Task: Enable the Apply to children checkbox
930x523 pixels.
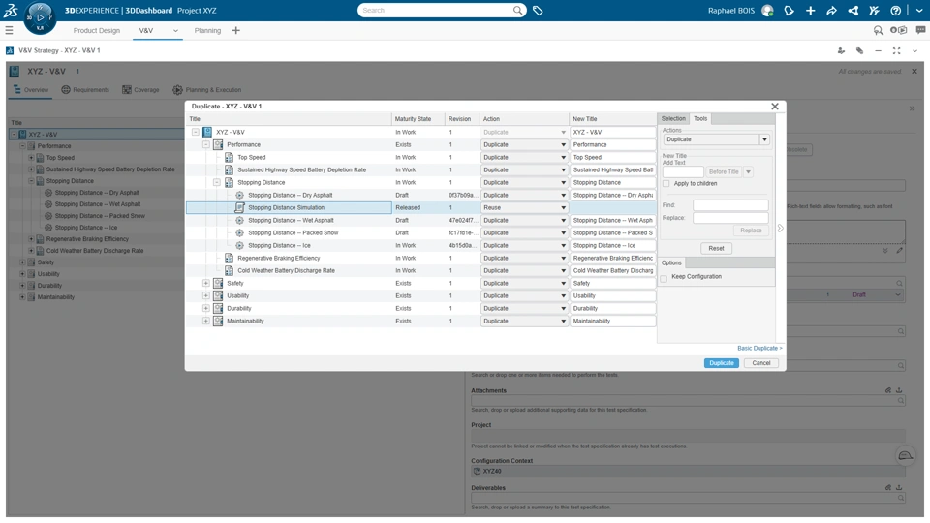Action: [666, 184]
